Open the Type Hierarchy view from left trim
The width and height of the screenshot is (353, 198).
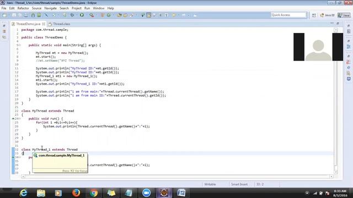coord(4,37)
